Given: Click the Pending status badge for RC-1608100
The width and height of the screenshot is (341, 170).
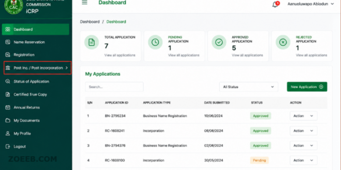Looking at the screenshot, I should 259,160.
